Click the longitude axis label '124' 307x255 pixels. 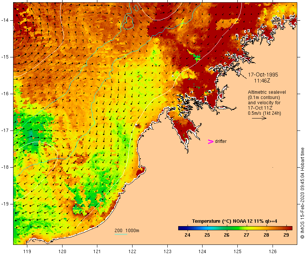pos(202,251)
